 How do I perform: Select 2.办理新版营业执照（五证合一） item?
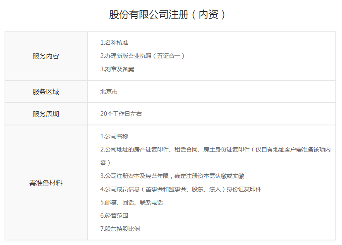tap(142, 56)
